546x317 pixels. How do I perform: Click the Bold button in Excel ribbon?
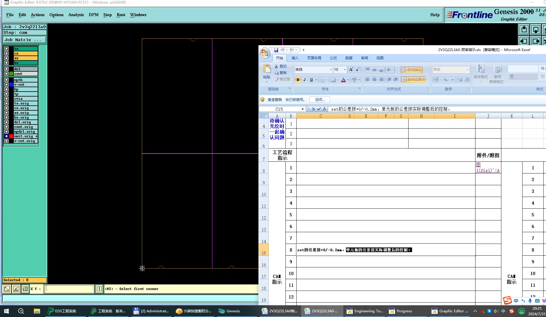298,80
